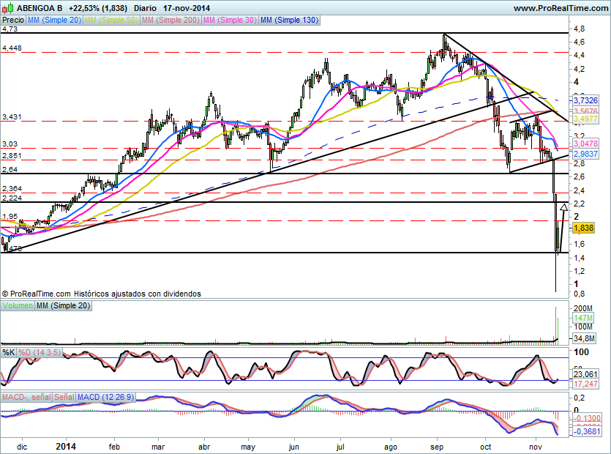This screenshot has width=611, height=454.
Task: Click the ABENGOA B ticker title
Action: pyautogui.click(x=40, y=8)
